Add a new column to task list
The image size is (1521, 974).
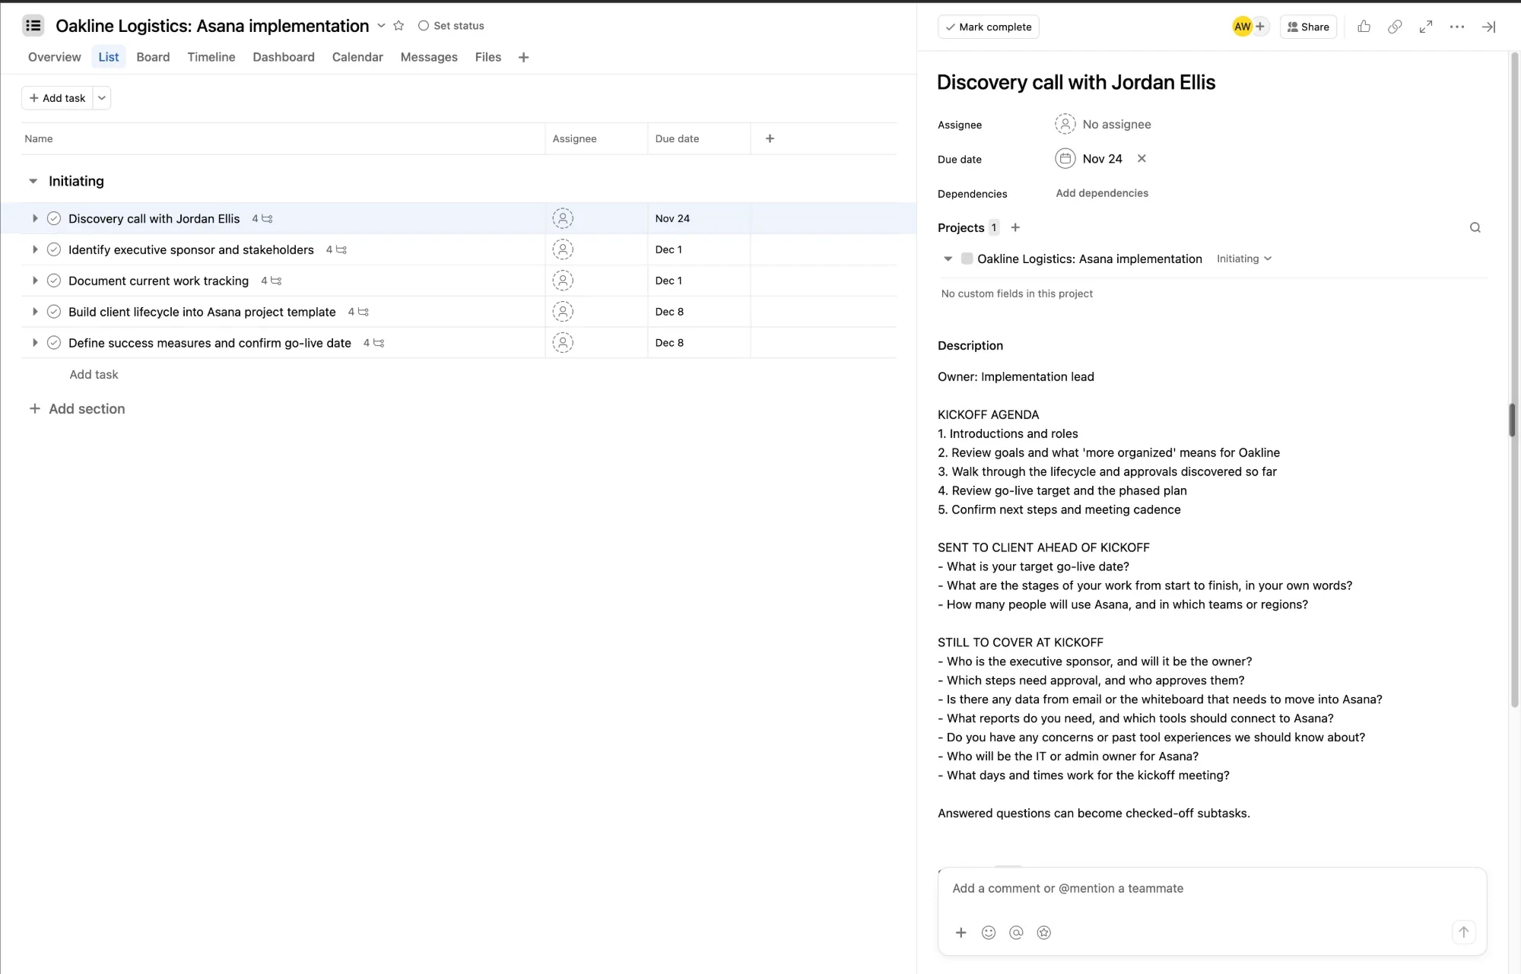point(770,138)
